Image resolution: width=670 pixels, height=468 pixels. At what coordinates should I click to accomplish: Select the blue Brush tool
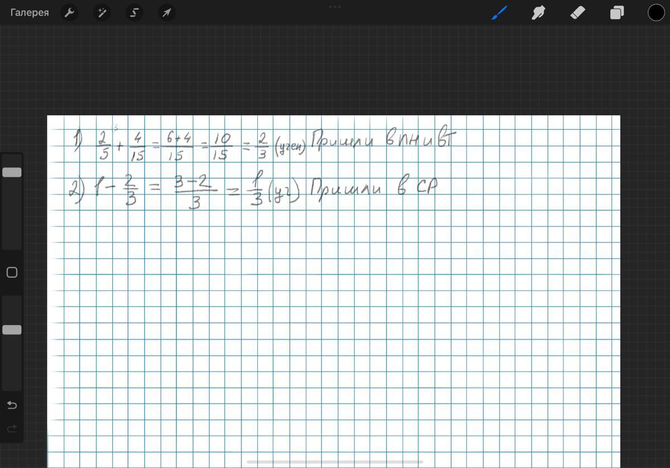499,13
